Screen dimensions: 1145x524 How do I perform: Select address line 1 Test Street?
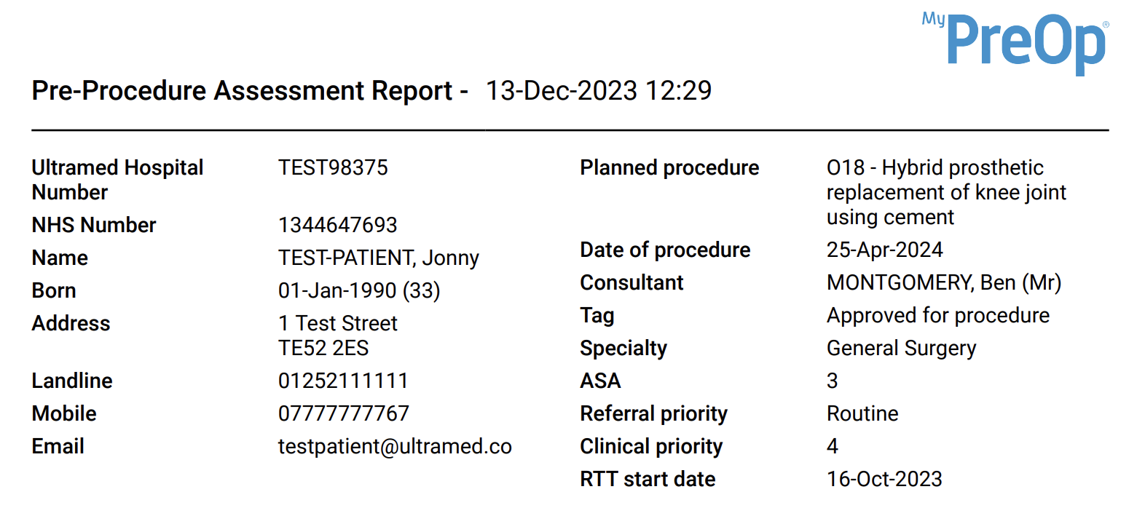(338, 323)
